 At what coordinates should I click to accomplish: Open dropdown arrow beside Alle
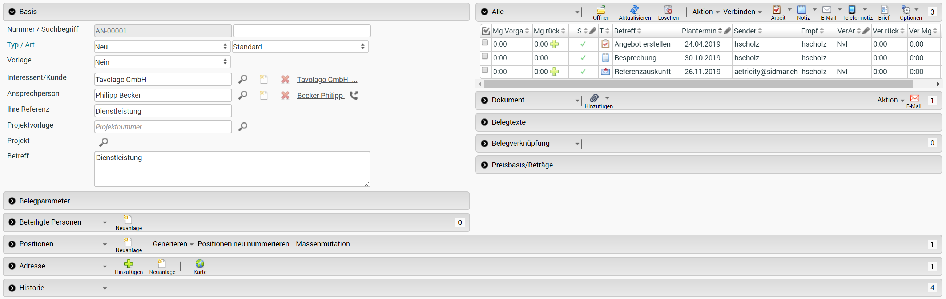click(x=577, y=12)
